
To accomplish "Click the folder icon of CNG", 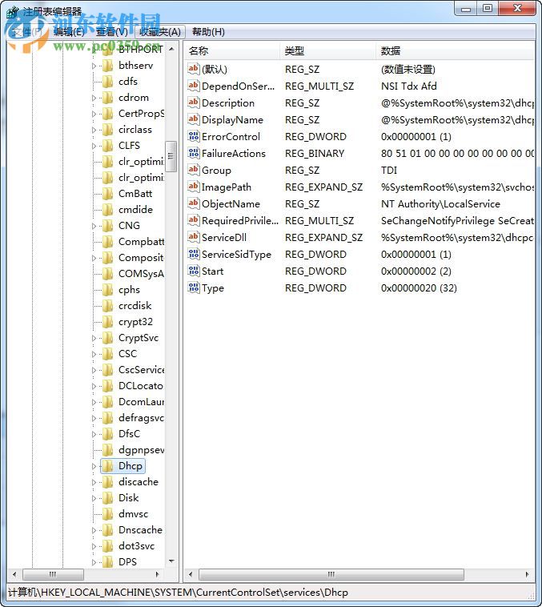I will pyautogui.click(x=107, y=225).
